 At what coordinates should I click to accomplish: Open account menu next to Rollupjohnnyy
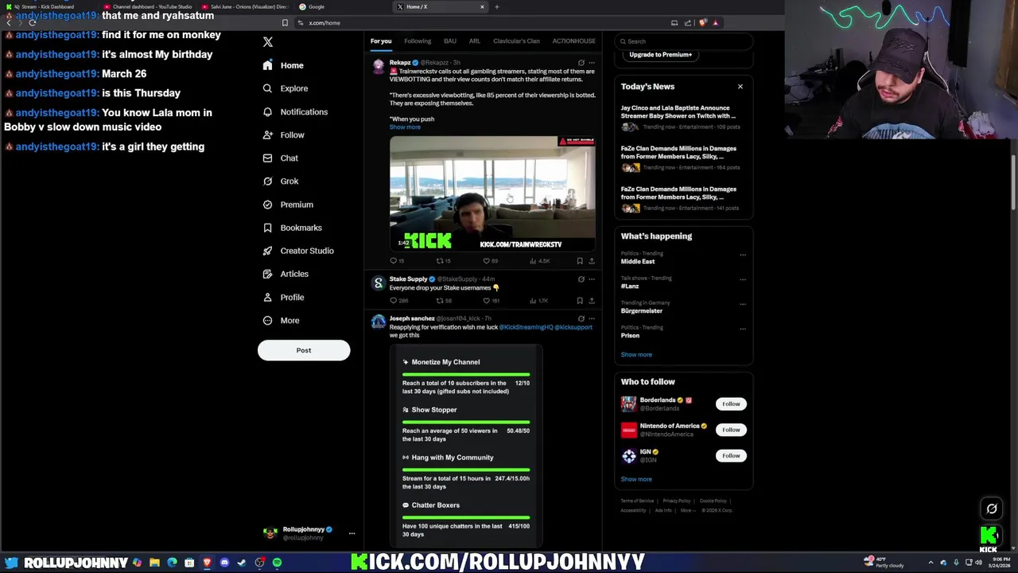pyautogui.click(x=352, y=533)
